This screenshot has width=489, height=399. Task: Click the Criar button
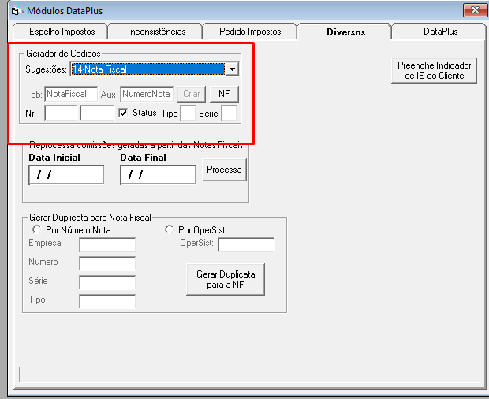pos(191,94)
